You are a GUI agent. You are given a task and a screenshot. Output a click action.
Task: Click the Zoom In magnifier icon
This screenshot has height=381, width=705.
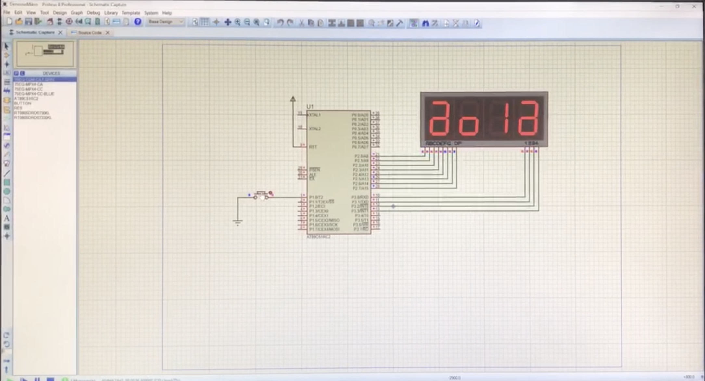[x=237, y=22]
